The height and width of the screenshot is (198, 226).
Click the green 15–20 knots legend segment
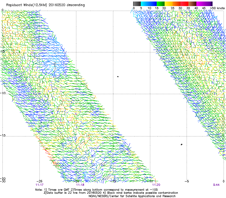click(161, 4)
